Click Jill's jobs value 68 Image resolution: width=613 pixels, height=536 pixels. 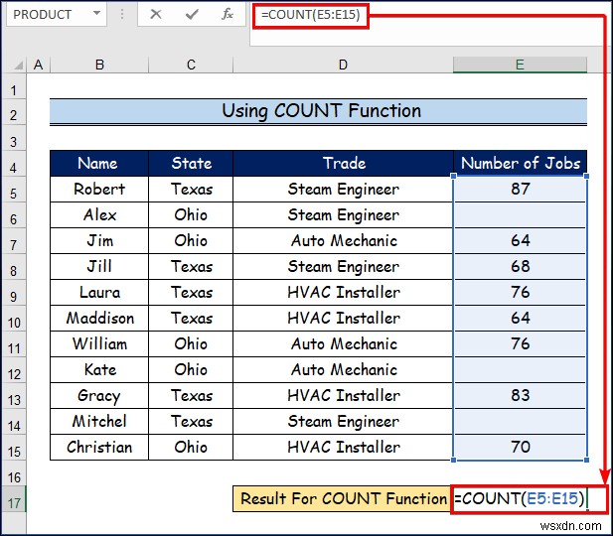click(x=520, y=266)
